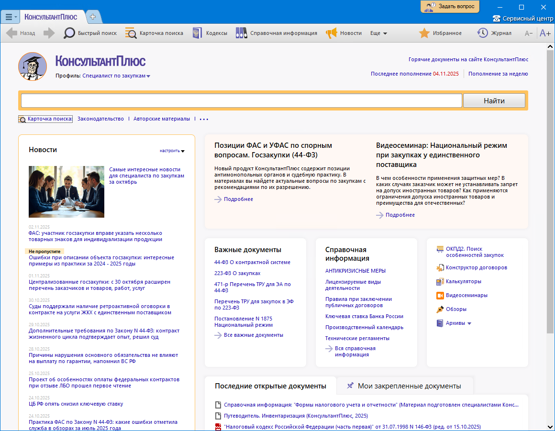
Task: Open link 44-ФЗ О контрактной системе
Action: point(252,262)
